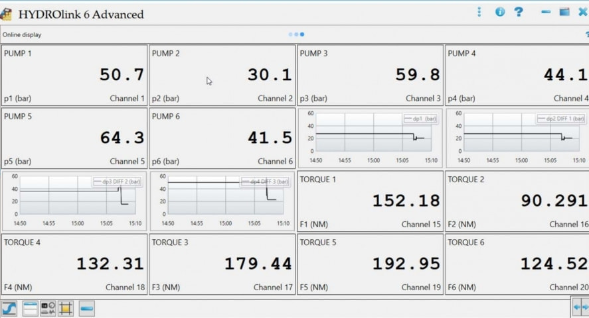Click the PUMP 6 value 41.5

click(270, 138)
